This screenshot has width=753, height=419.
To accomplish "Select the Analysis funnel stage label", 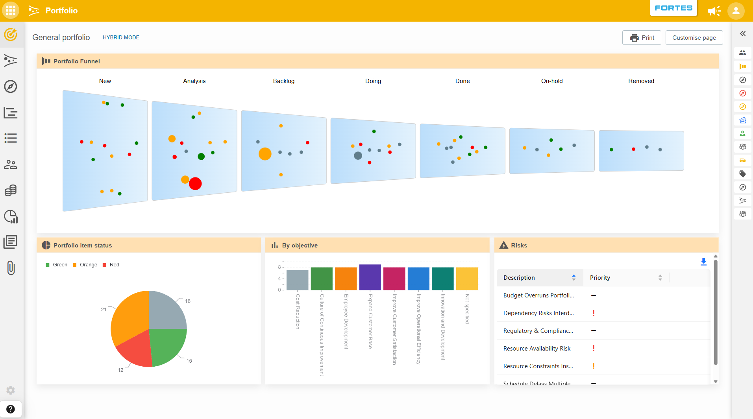I will [194, 81].
